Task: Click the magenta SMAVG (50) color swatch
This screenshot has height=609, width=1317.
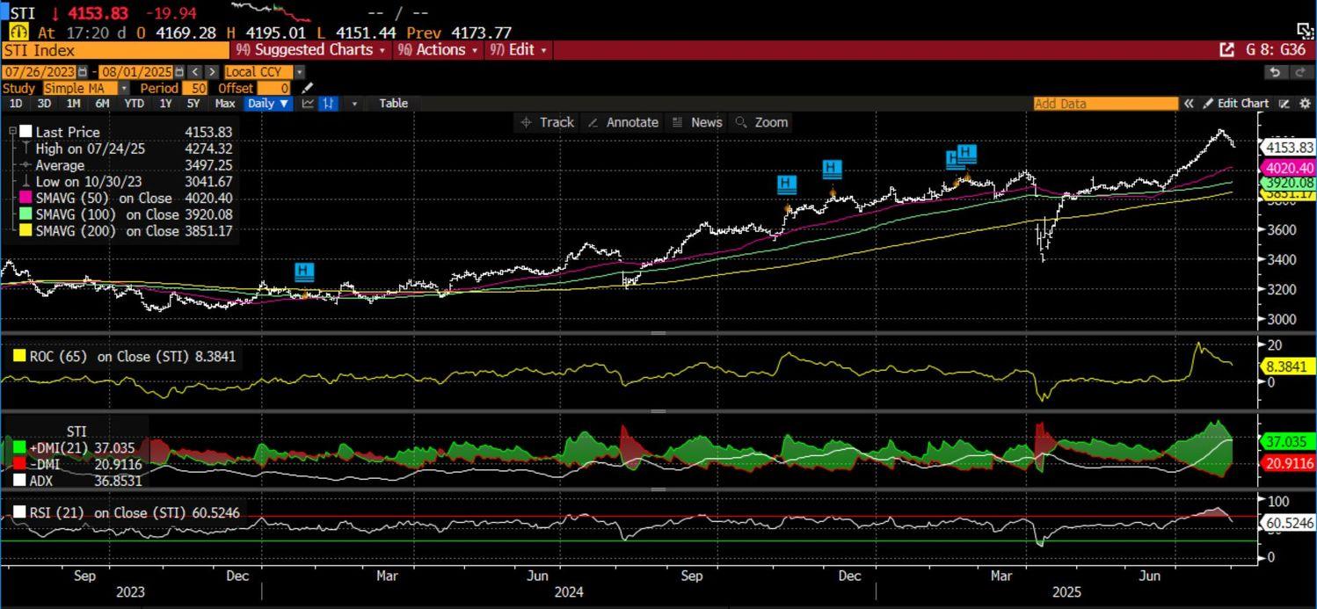Action: (25, 199)
